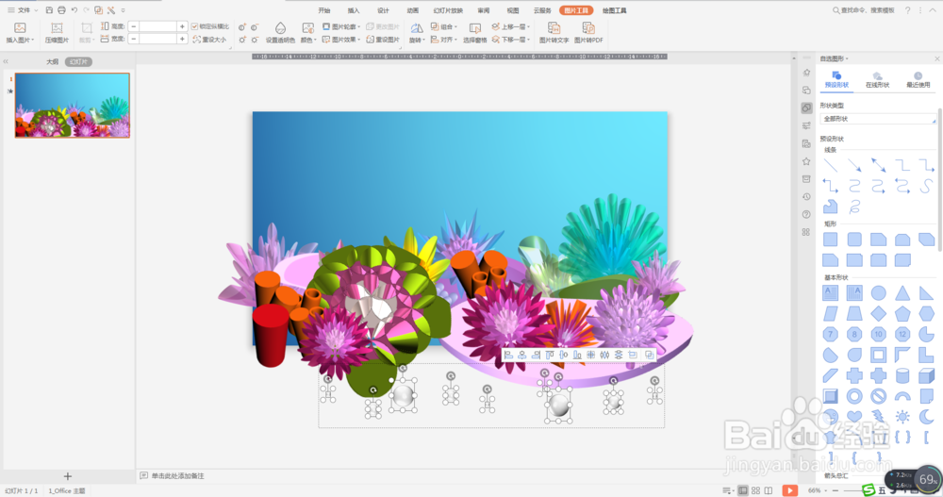This screenshot has height=497, width=943.
Task: Select the lightning bolt shape
Action: tap(878, 417)
